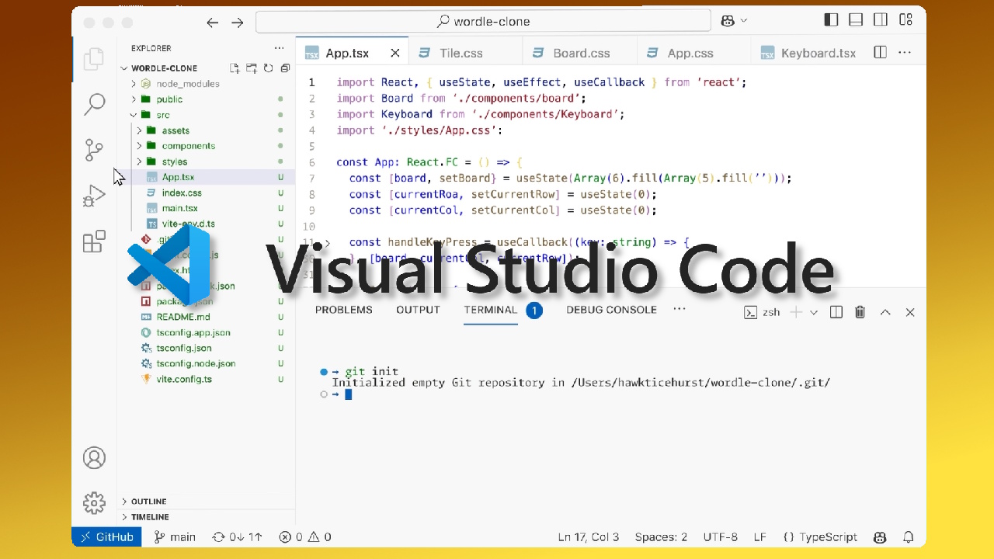Open the Source Control view
The height and width of the screenshot is (559, 994).
pyautogui.click(x=94, y=150)
